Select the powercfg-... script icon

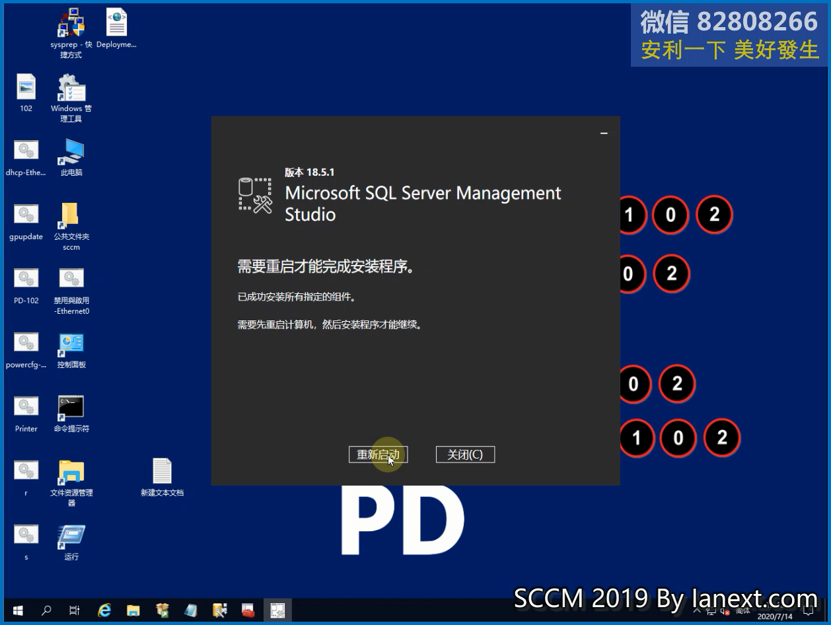point(26,349)
